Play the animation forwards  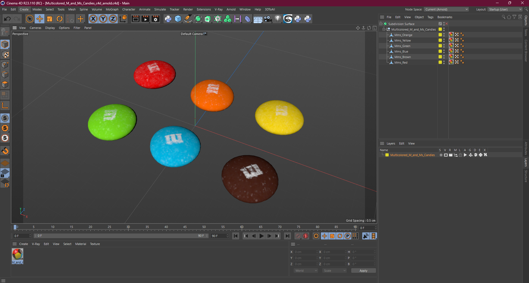click(261, 236)
